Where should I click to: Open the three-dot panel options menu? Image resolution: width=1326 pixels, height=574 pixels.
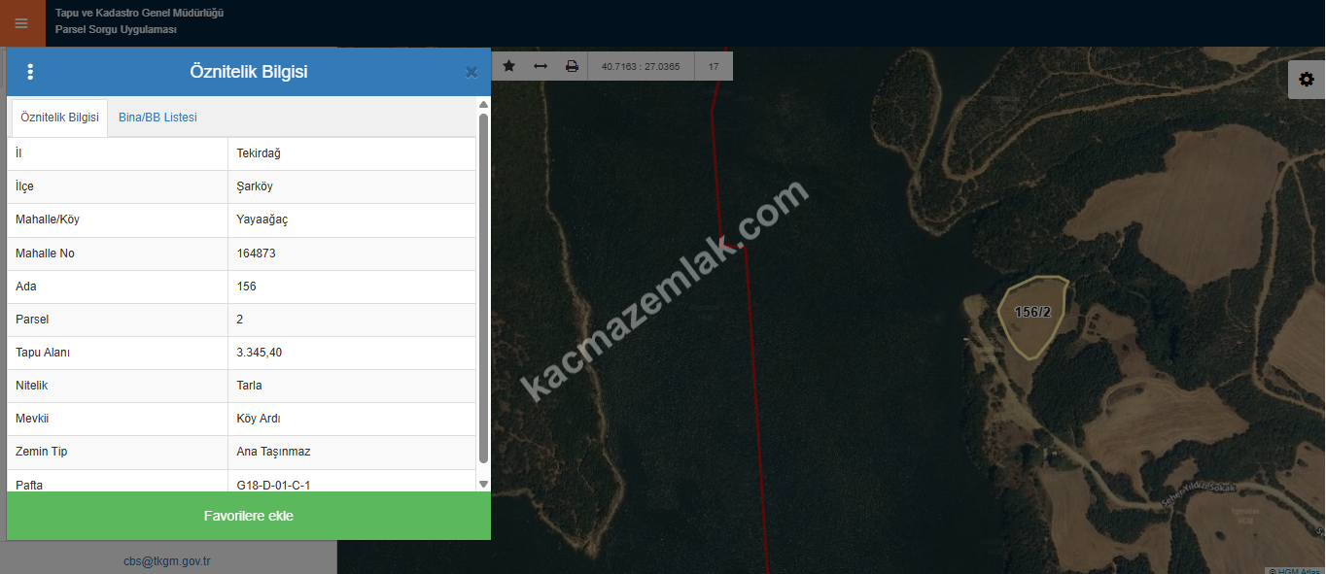point(30,72)
